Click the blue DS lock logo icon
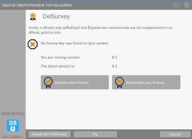 [x=13, y=125]
